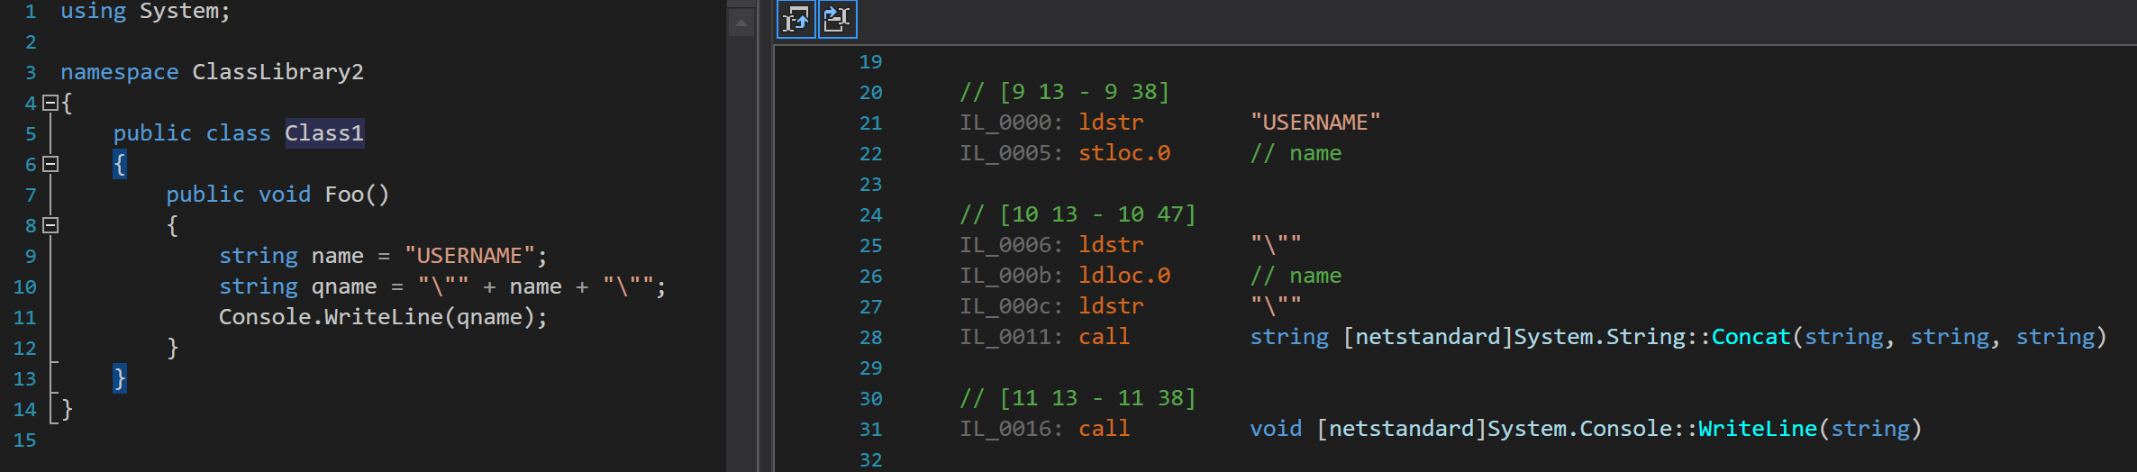
Task: Collapse the Class1 body at line 6
Action: click(x=50, y=164)
